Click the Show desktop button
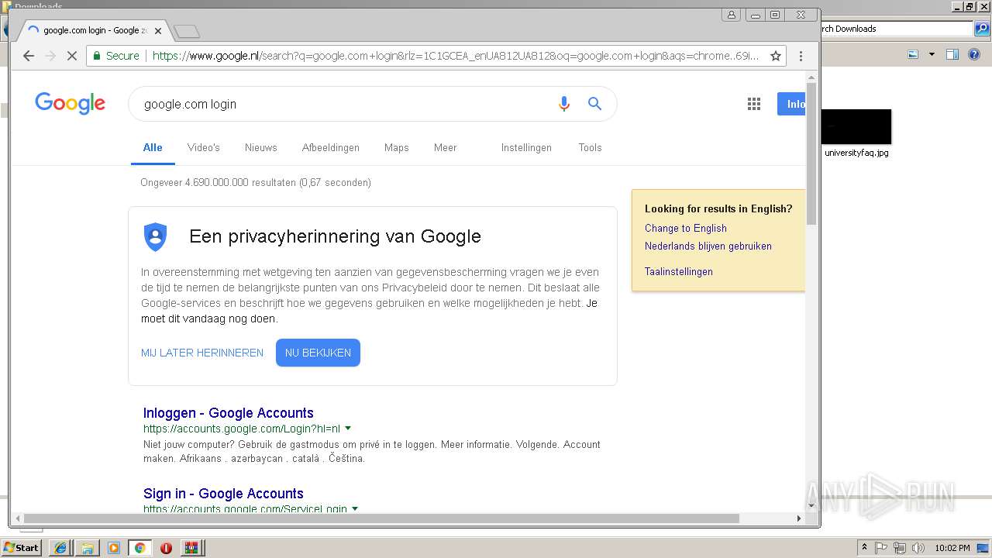Viewport: 992px width, 558px height. (984, 548)
